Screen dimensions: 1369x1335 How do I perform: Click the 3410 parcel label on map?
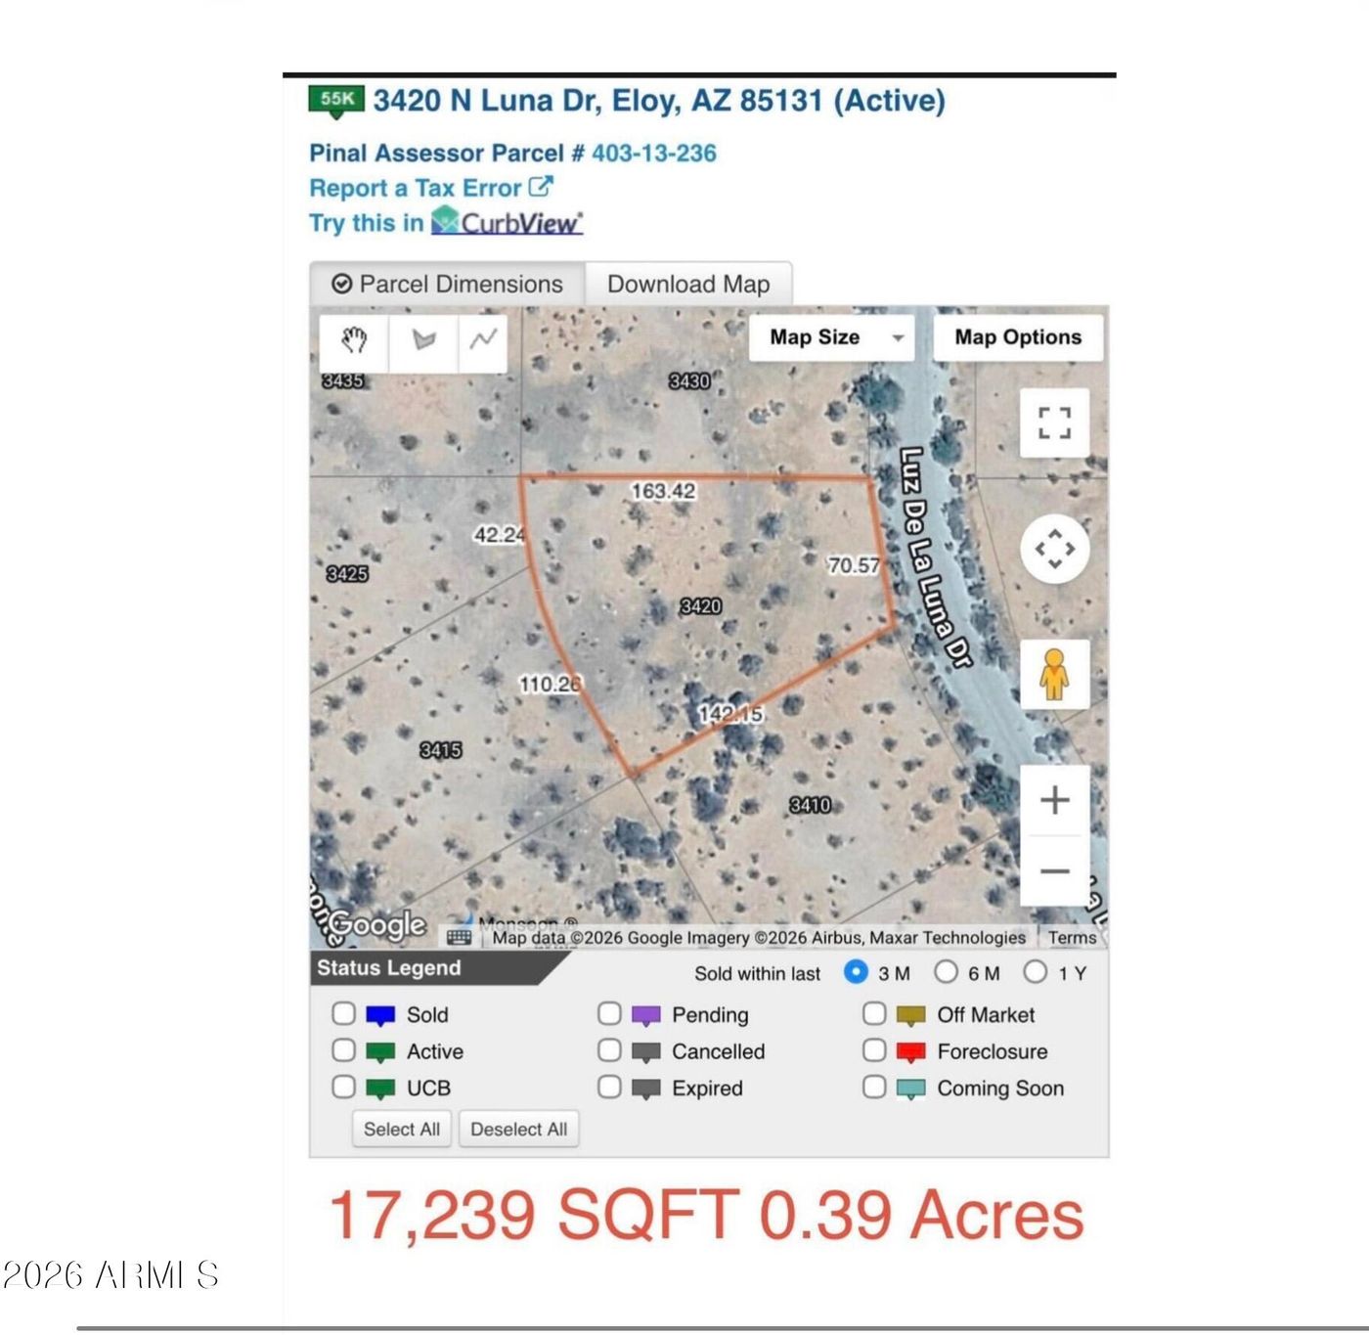(x=810, y=805)
